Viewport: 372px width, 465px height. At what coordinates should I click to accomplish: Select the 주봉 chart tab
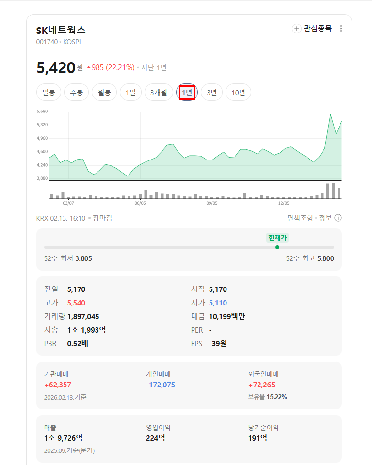pos(76,93)
